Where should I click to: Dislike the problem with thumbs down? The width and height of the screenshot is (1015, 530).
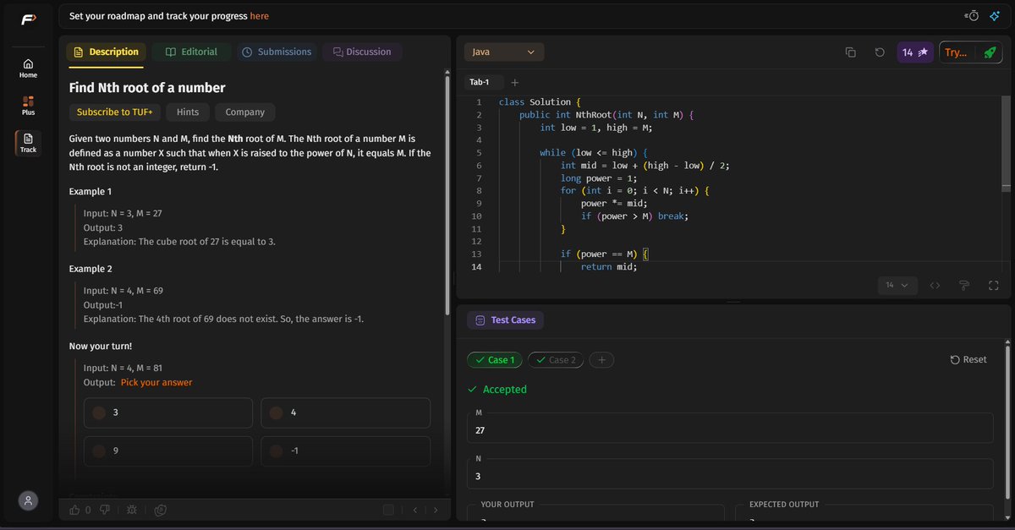(x=105, y=510)
